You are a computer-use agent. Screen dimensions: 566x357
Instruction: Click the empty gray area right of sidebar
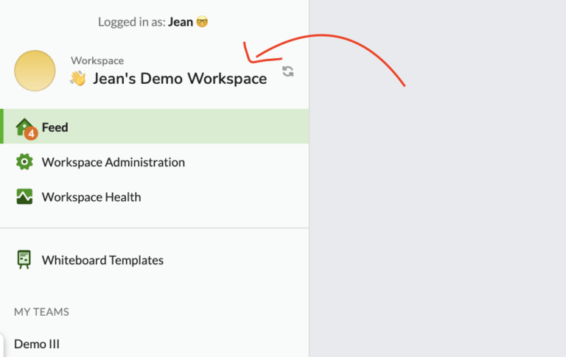(438, 216)
